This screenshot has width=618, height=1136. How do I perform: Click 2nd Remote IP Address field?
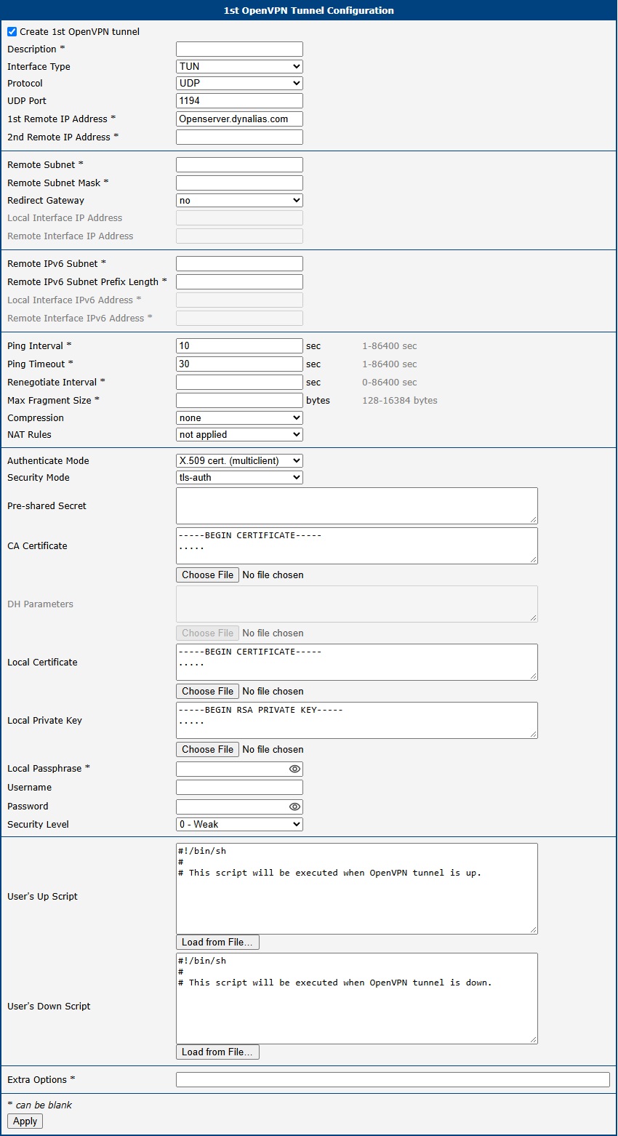pyautogui.click(x=239, y=137)
